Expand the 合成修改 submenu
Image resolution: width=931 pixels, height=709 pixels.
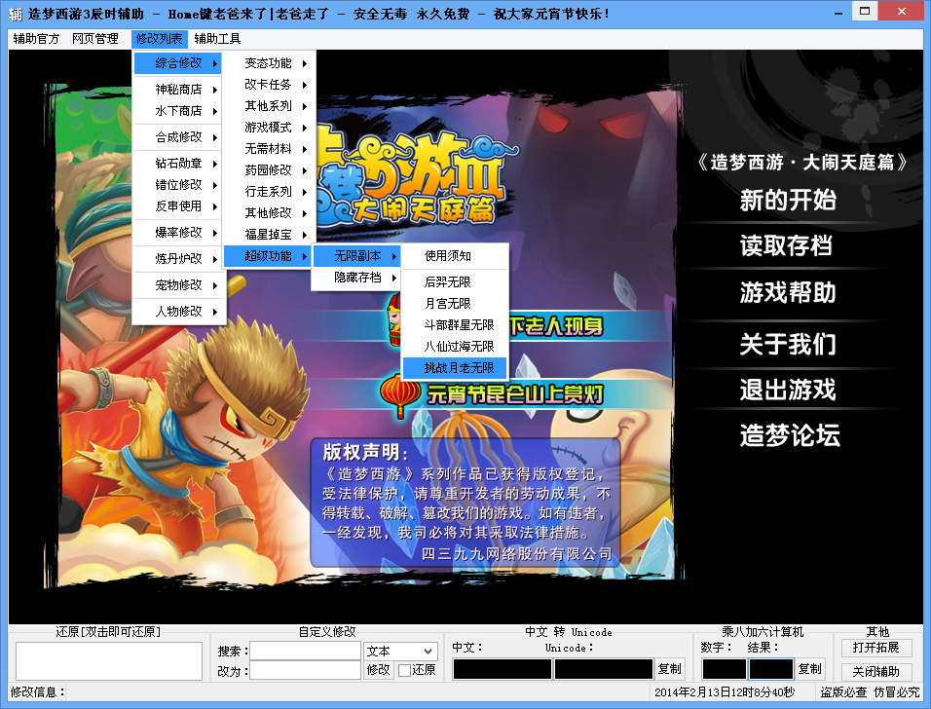point(178,137)
